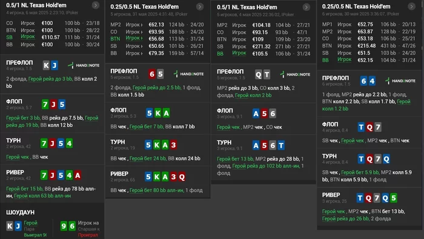Click the MP1 player row with €52.75
Viewport: 424px width, 239px height.
click(x=369, y=24)
